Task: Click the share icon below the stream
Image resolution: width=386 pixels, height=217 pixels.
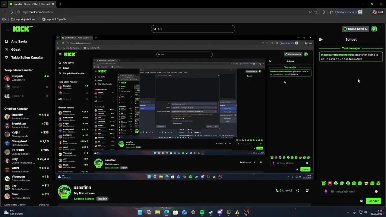Action: tap(298, 190)
